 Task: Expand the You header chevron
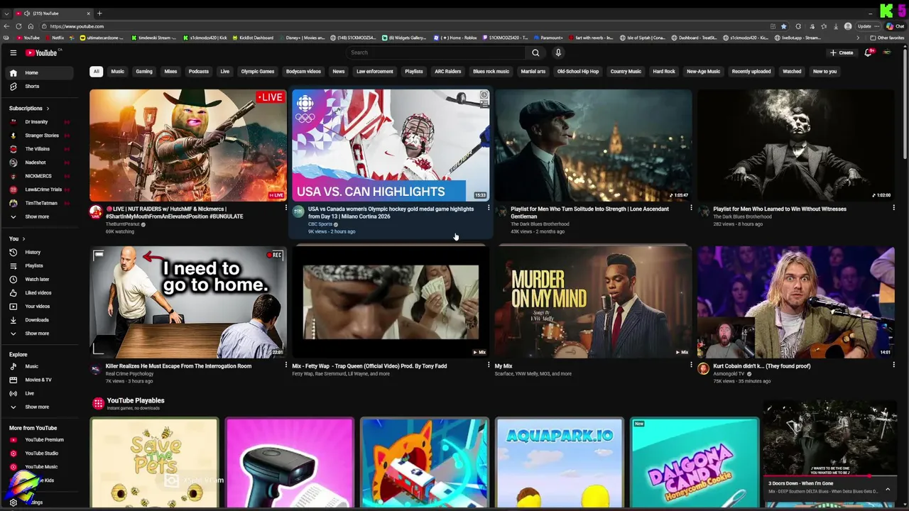coord(23,239)
